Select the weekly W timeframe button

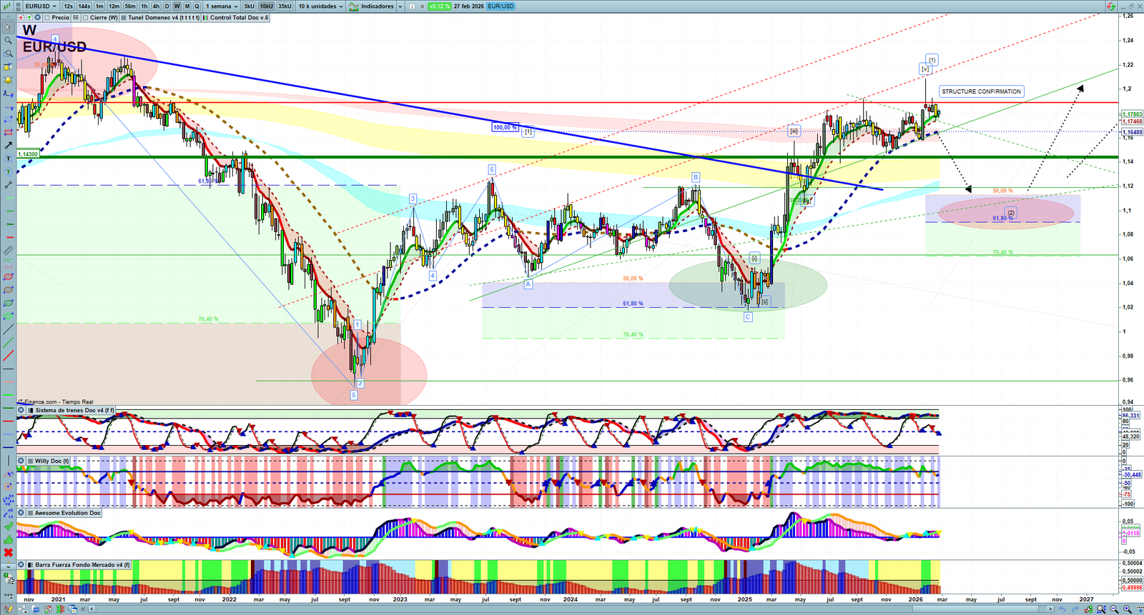click(177, 6)
